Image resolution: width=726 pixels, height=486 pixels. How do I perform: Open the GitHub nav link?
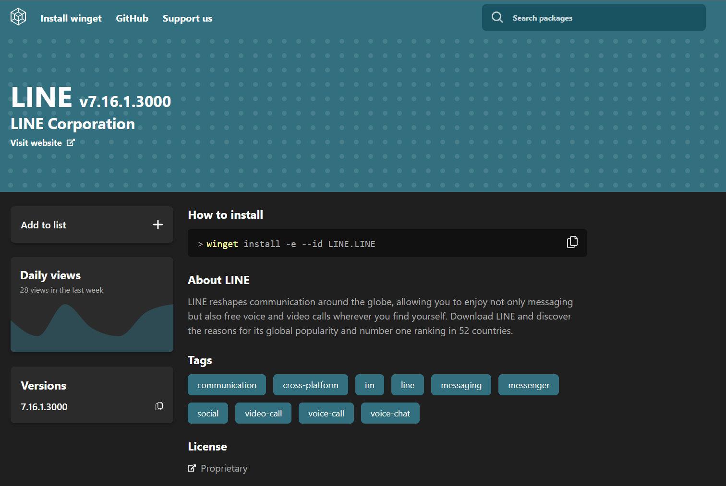coord(132,18)
